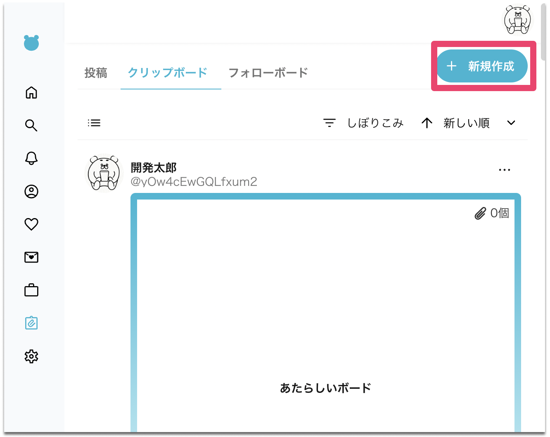Click 新規作成 button
The height and width of the screenshot is (437, 550).
point(482,66)
